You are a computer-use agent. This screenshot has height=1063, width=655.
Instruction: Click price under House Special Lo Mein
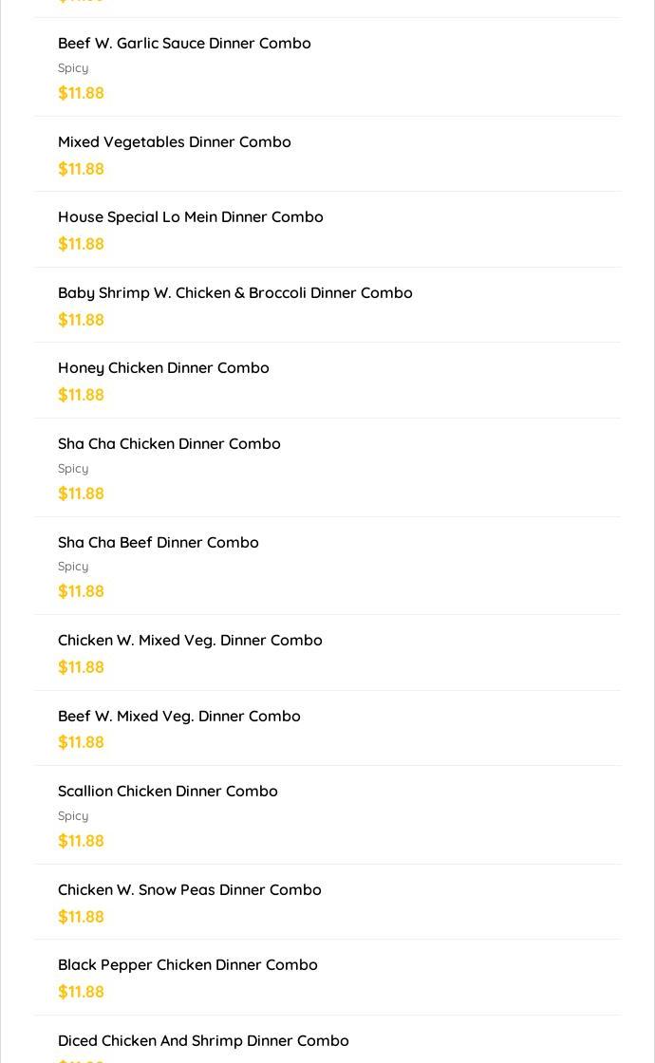pyautogui.click(x=82, y=244)
